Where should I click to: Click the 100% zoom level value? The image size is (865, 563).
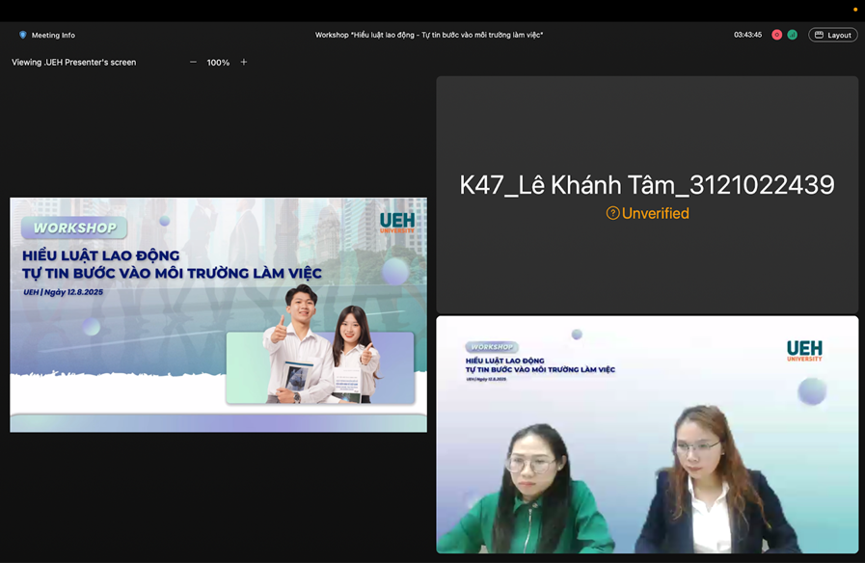tap(218, 62)
